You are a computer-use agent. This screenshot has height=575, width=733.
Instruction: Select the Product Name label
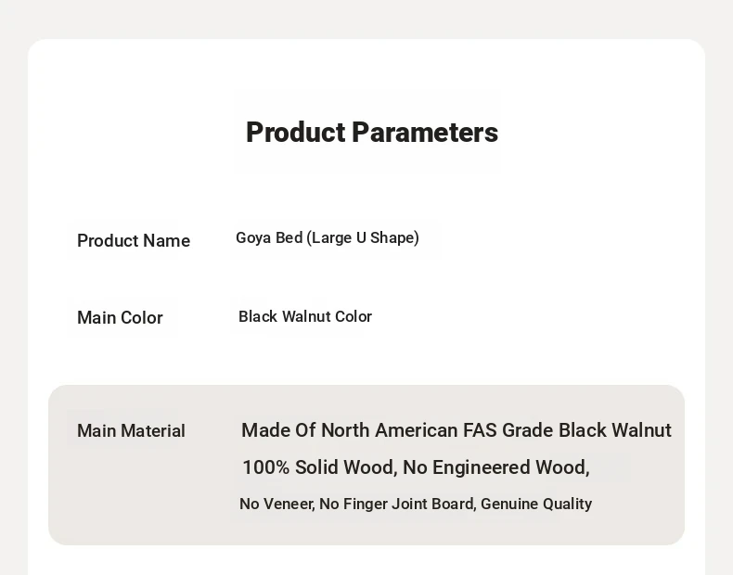pos(134,240)
